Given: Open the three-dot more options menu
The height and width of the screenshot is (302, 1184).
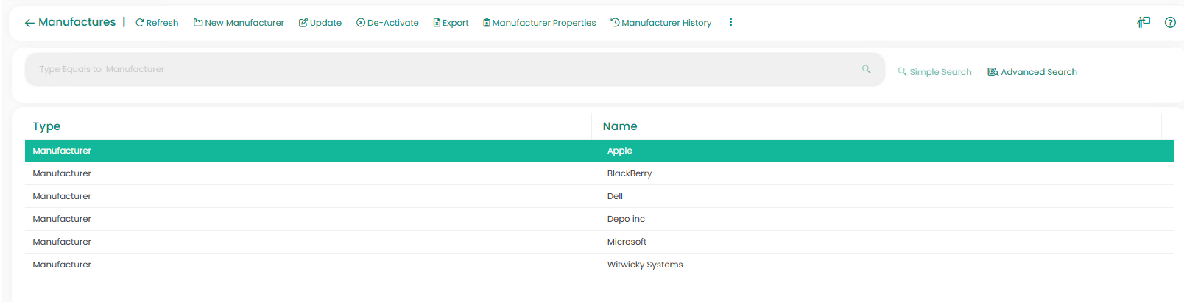Looking at the screenshot, I should [x=730, y=22].
